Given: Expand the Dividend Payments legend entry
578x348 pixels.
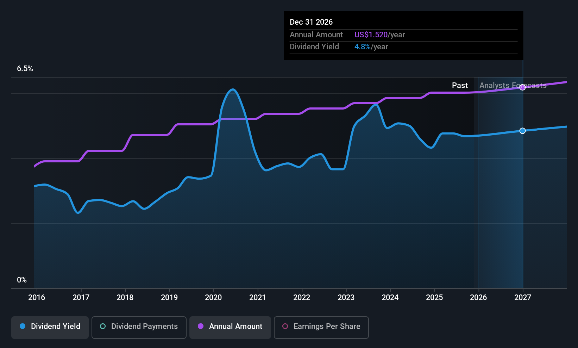Looking at the screenshot, I should coord(139,327).
